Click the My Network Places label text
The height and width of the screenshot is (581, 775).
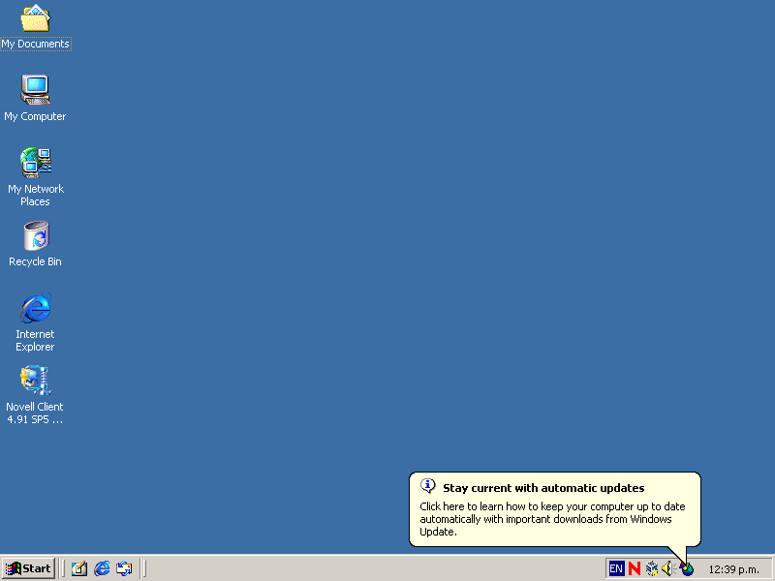click(35, 196)
